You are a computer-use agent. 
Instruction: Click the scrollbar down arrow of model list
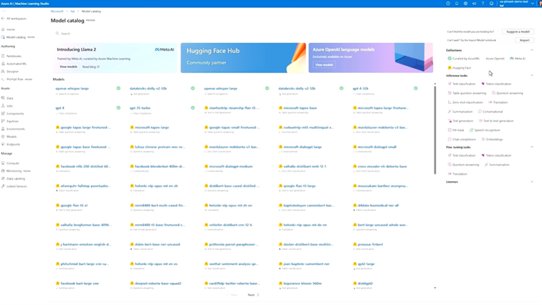click(x=435, y=288)
